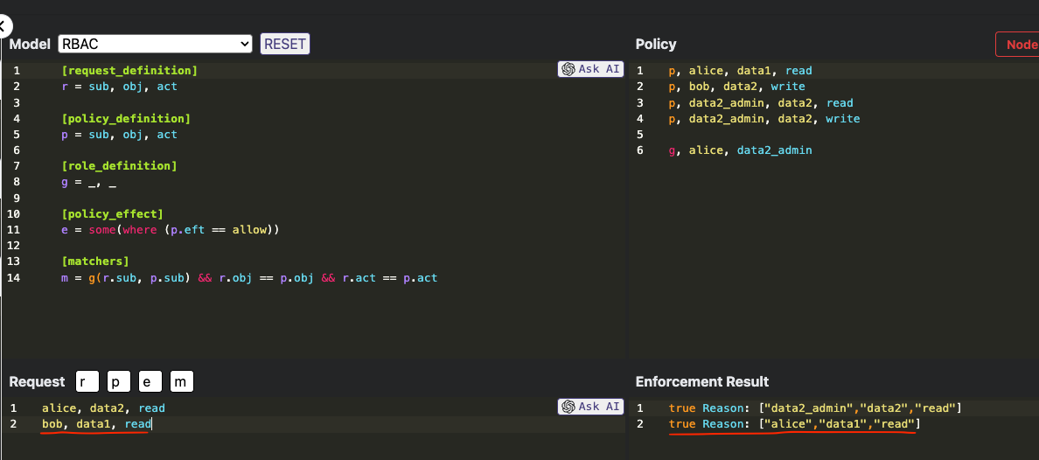This screenshot has width=1039, height=460.
Task: Click policy line 'p, data2_admin, data2, write'
Action: click(x=764, y=119)
